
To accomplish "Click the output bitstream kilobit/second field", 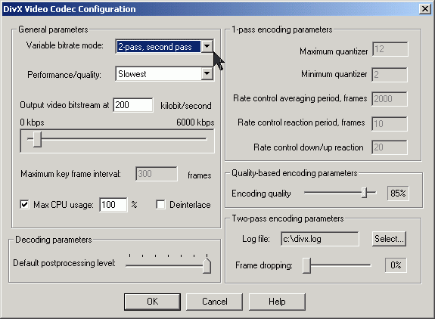I will [133, 105].
